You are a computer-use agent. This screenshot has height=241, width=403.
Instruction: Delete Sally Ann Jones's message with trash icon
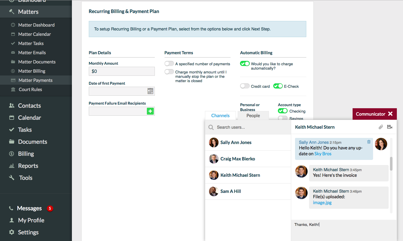click(x=369, y=142)
